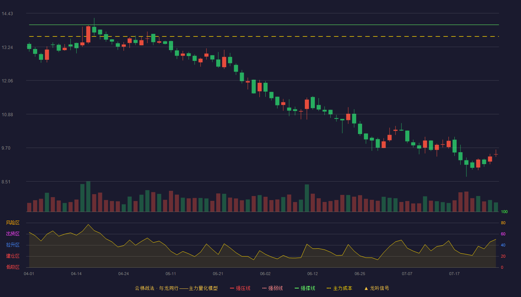The height and width of the screenshot is (297, 521).
Task: Toggle the 龙吟信号 legend entry
Action: [x=377, y=288]
